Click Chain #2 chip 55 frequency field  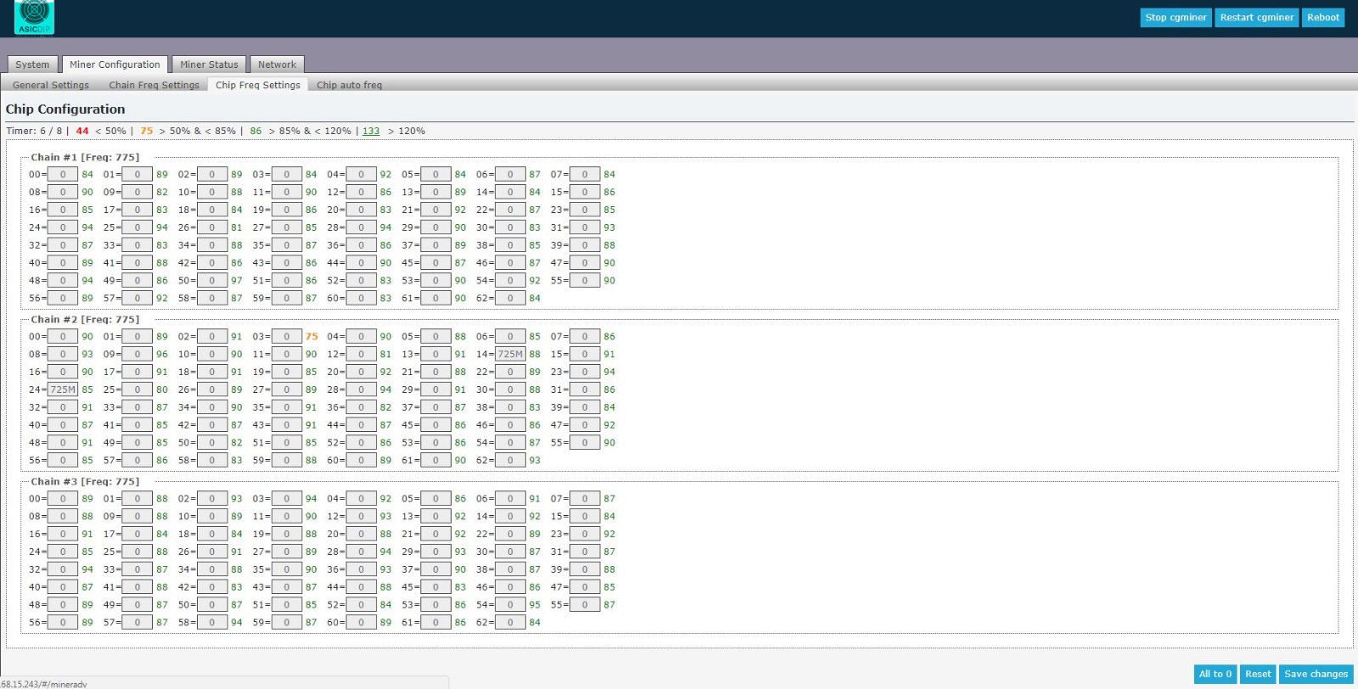[585, 442]
